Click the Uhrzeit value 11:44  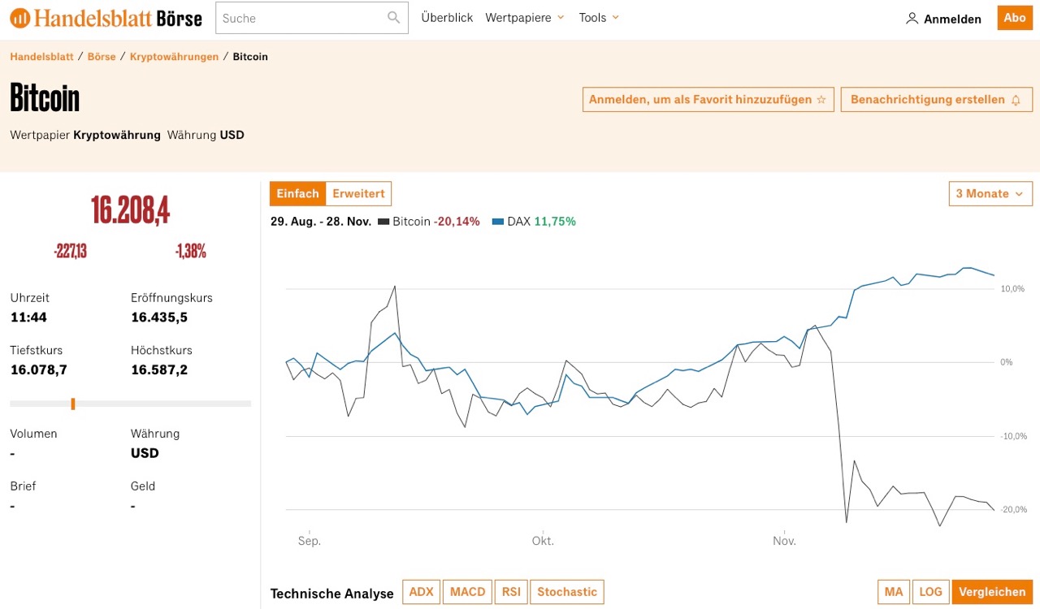click(x=28, y=317)
